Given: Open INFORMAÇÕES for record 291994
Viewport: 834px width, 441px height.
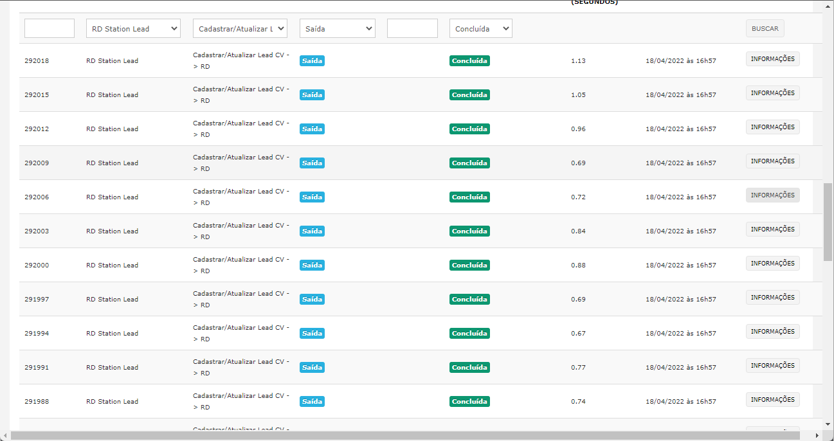Looking at the screenshot, I should pyautogui.click(x=773, y=332).
